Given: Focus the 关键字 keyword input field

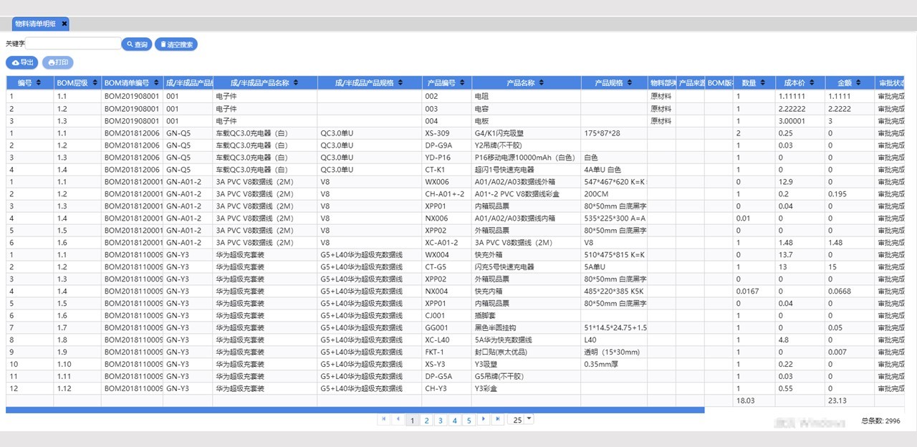Looking at the screenshot, I should [x=73, y=44].
